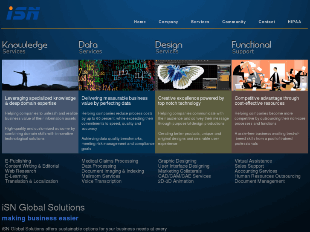Viewport: 310px width, 232px height.
Task: Open the Voice Transcription link
Action: pos(101,181)
